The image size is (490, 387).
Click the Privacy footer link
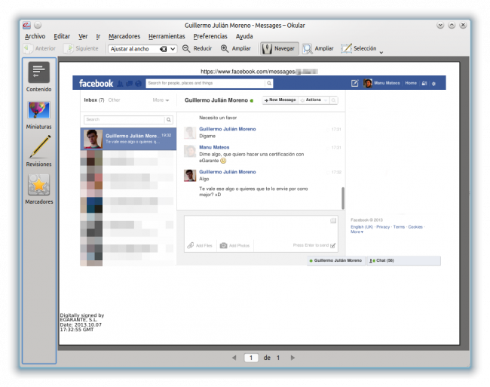383,227
